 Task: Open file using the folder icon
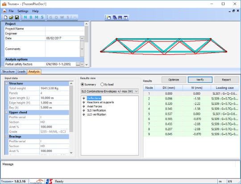(x=11, y=17)
